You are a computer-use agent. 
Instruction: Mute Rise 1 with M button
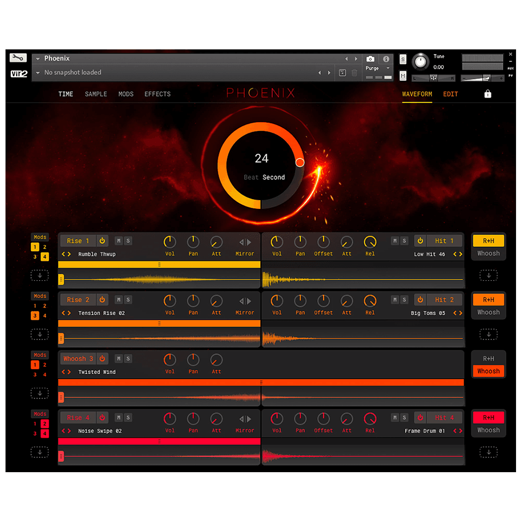coord(118,241)
